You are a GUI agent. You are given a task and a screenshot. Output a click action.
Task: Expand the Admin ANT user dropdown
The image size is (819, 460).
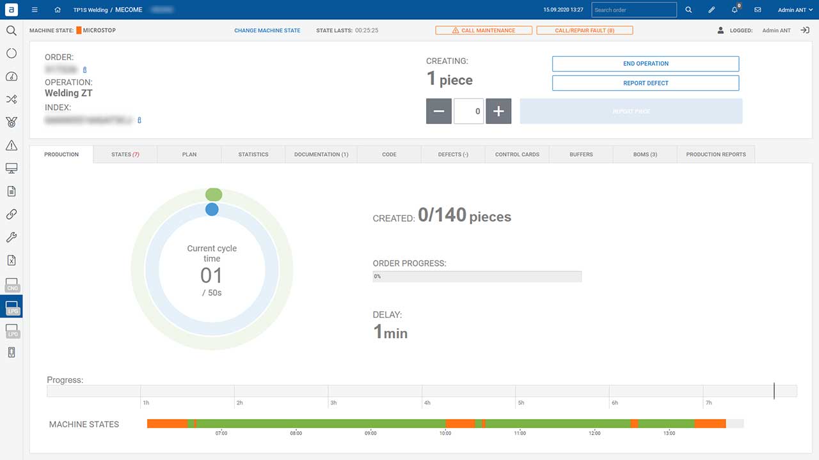pos(795,10)
